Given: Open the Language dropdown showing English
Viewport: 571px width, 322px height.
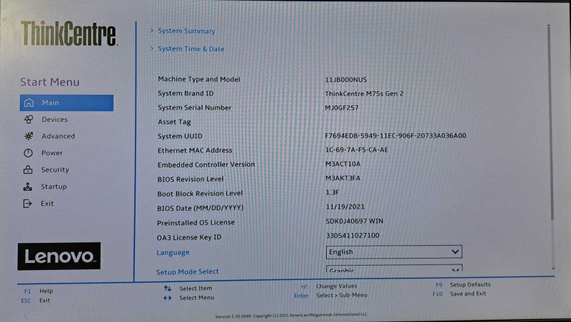Looking at the screenshot, I should [x=394, y=252].
